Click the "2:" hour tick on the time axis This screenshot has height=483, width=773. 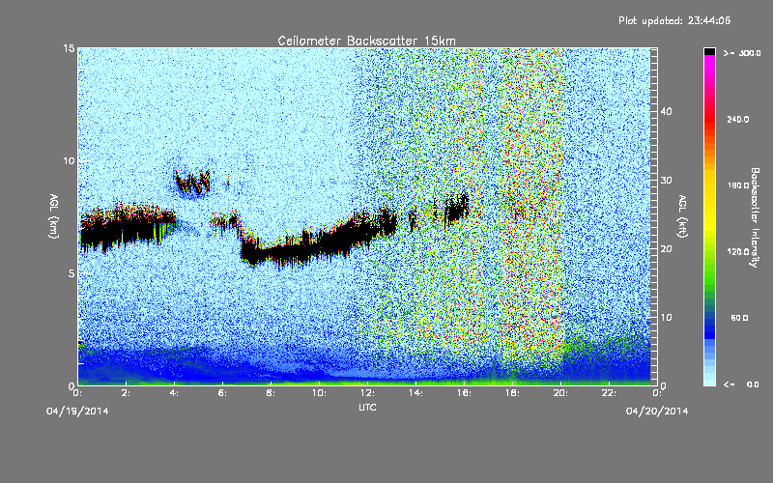point(126,393)
